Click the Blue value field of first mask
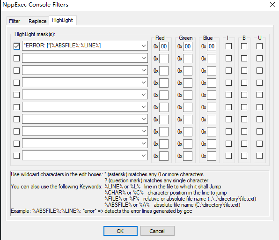 click(212, 46)
